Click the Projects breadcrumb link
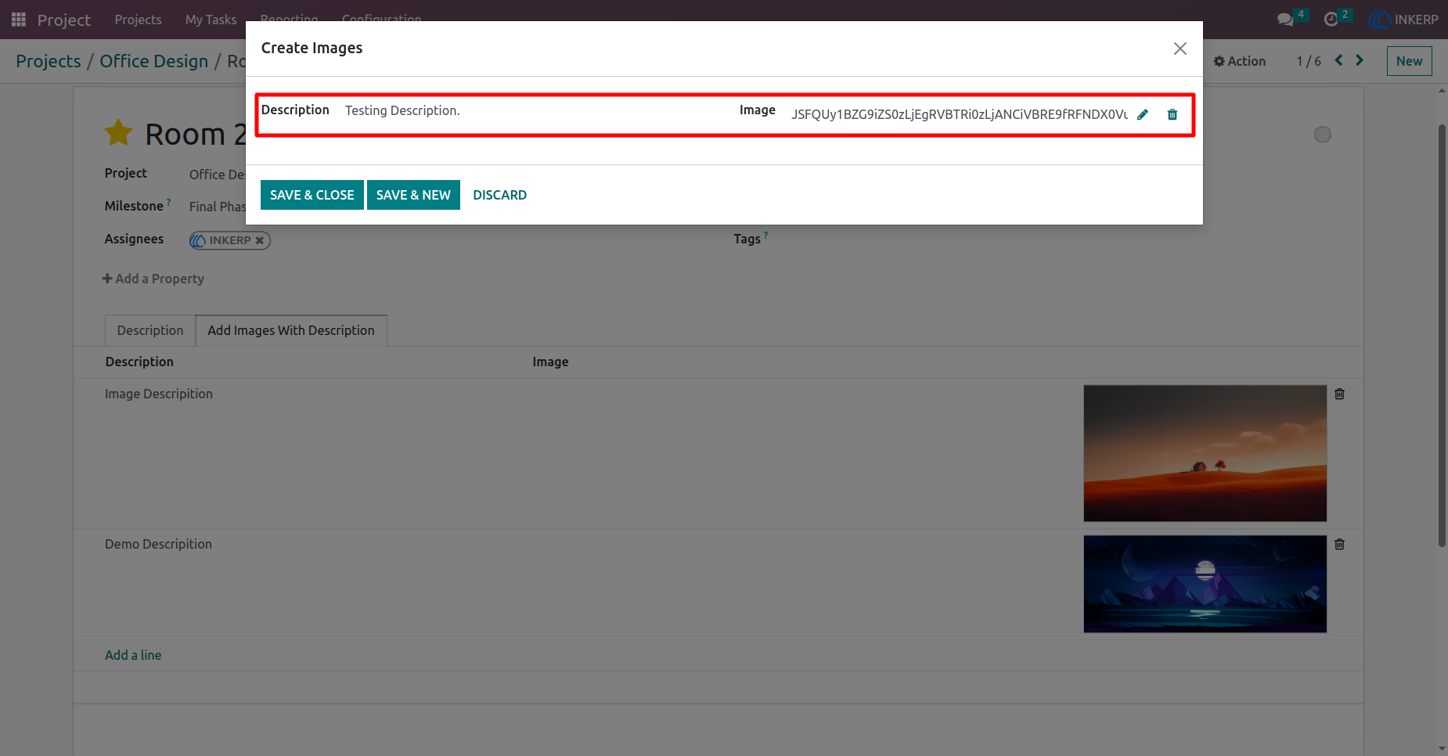The height and width of the screenshot is (756, 1448). point(49,61)
